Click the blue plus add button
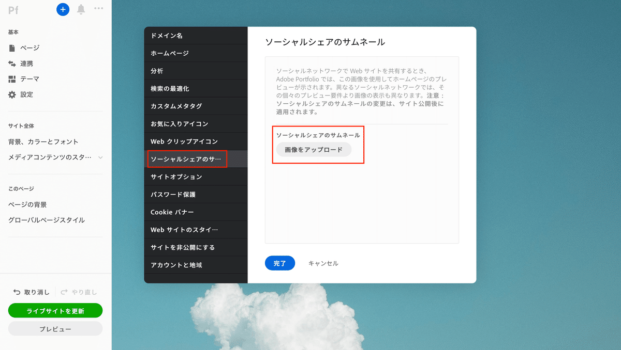Viewport: 621px width, 350px height. tap(63, 9)
